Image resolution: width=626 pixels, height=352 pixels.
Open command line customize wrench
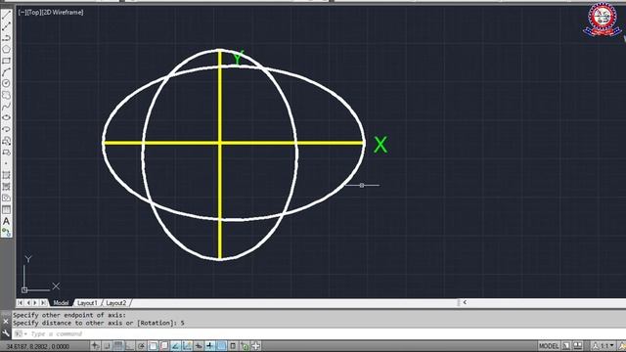6,332
